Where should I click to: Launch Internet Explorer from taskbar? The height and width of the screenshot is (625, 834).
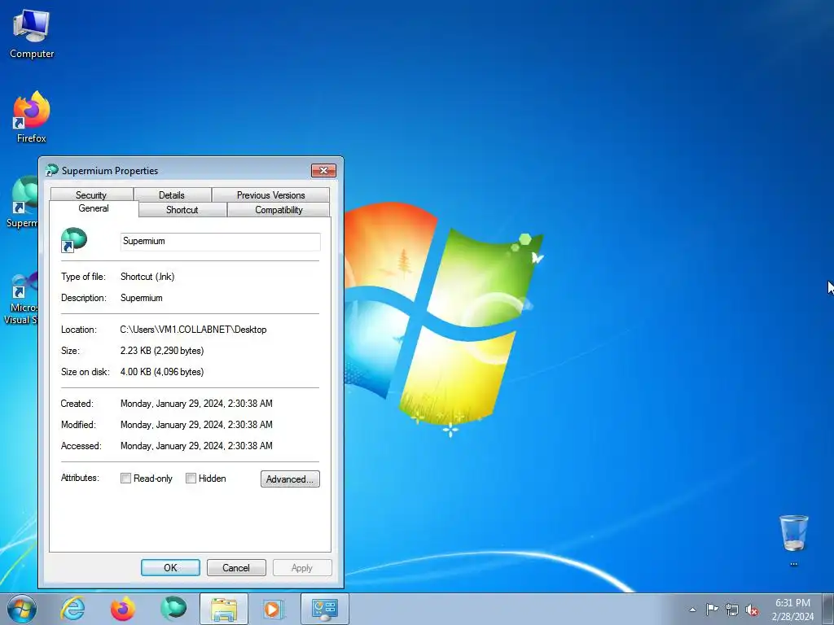point(72,609)
